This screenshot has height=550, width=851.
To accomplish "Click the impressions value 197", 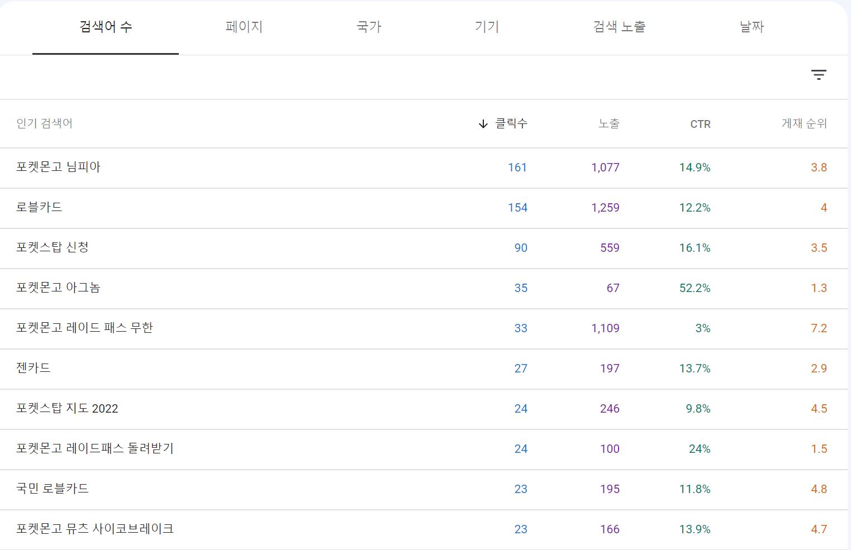I will [x=610, y=369].
